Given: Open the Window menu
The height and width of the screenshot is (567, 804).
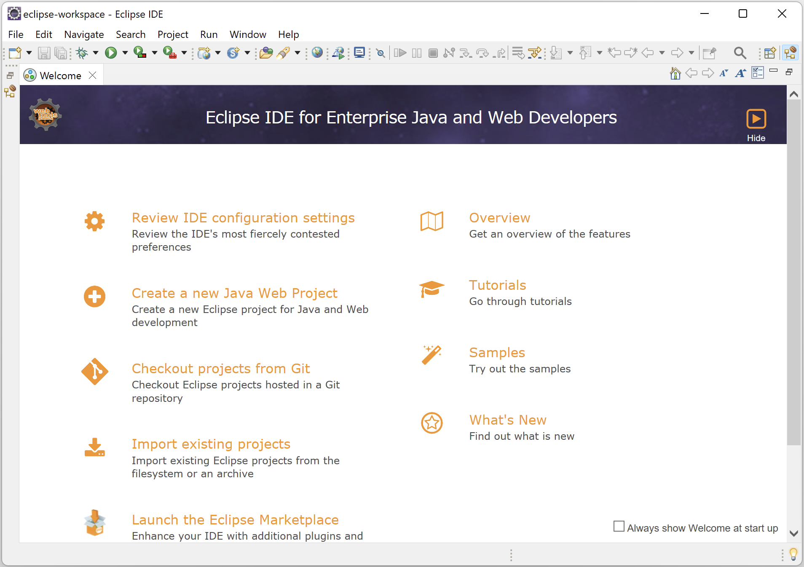Looking at the screenshot, I should click(248, 35).
